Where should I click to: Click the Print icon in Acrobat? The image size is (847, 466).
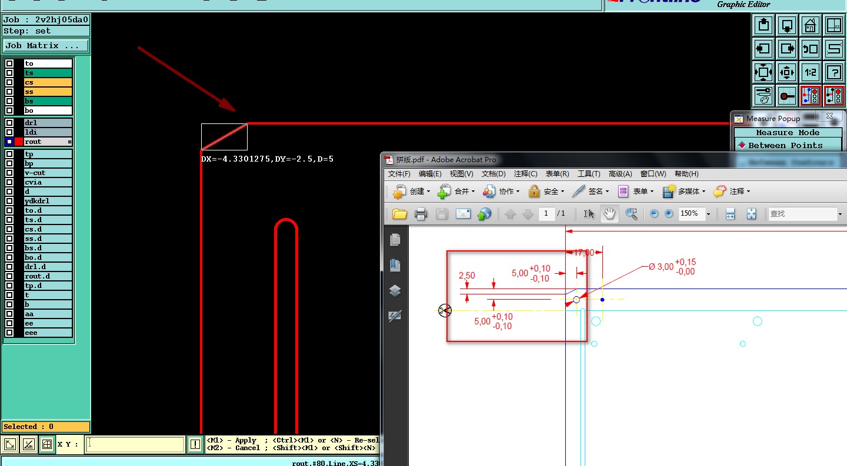click(x=421, y=214)
